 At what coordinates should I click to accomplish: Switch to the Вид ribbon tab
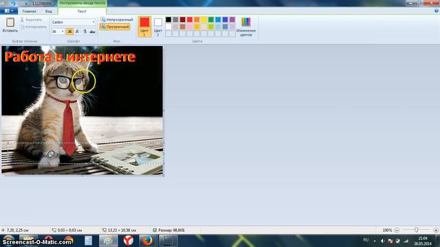coord(49,11)
